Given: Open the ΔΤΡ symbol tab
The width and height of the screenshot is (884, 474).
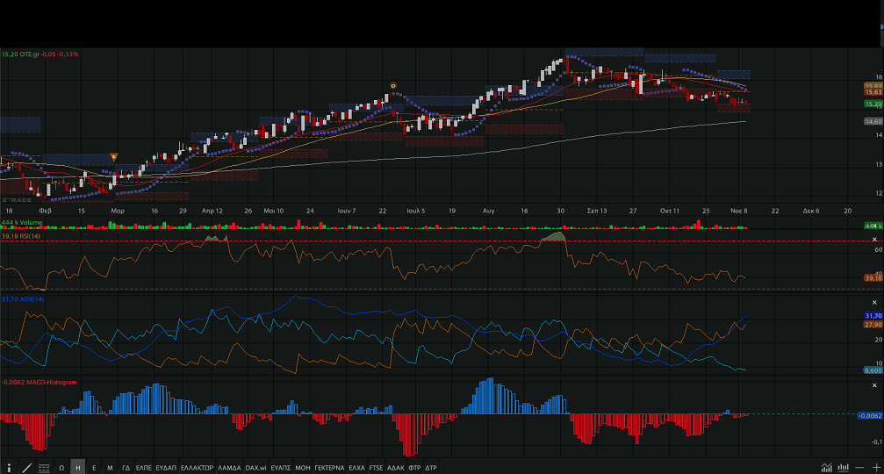Looking at the screenshot, I should (x=431, y=468).
